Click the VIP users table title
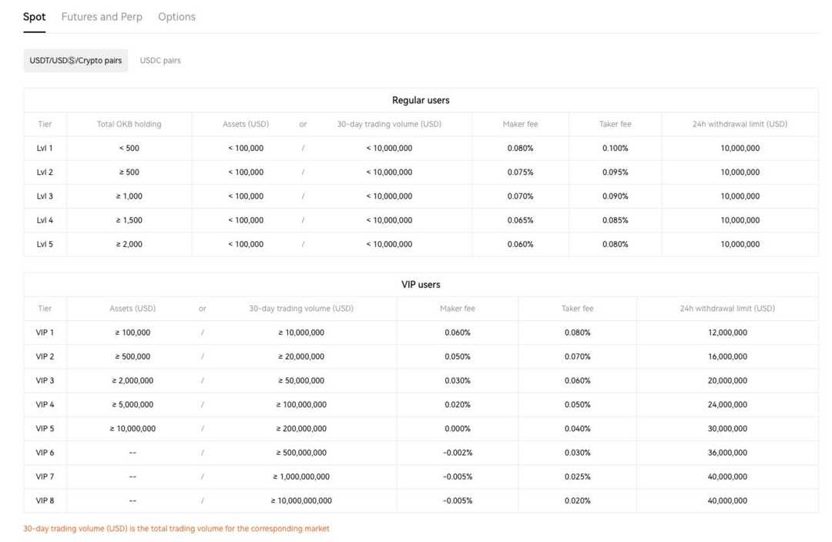The image size is (832, 542). point(420,284)
